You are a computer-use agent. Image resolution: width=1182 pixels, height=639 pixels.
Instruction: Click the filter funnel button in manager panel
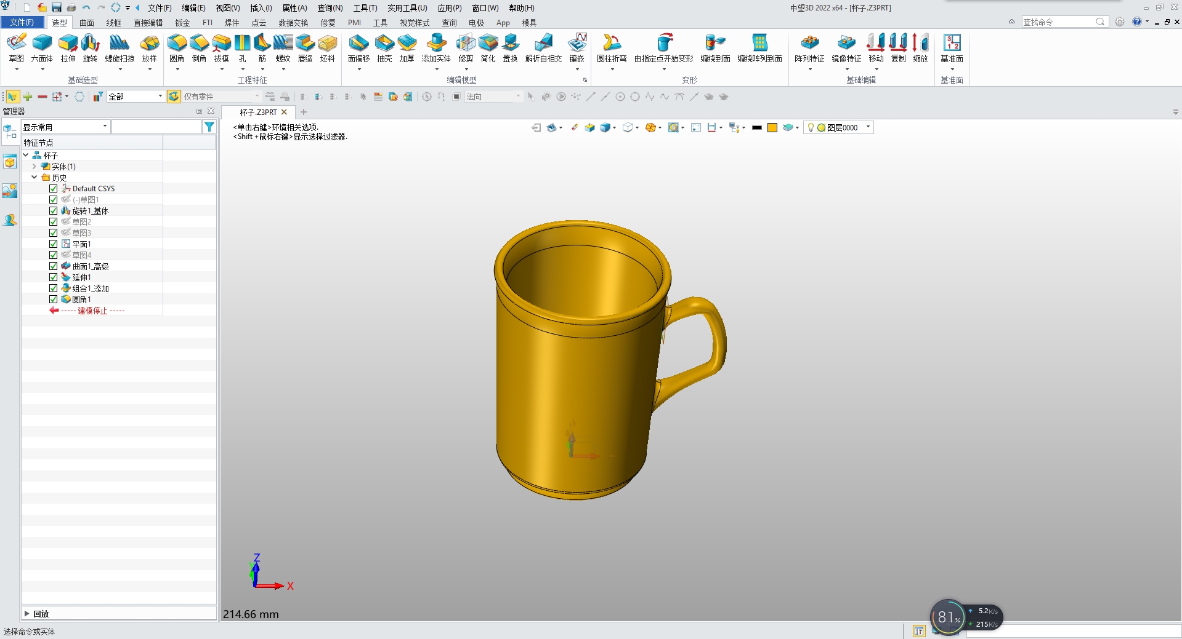pyautogui.click(x=209, y=127)
